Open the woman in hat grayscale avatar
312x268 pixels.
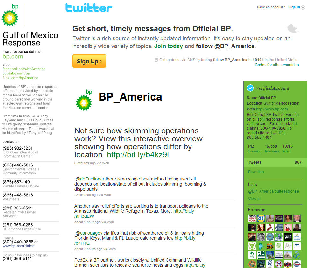point(261,237)
